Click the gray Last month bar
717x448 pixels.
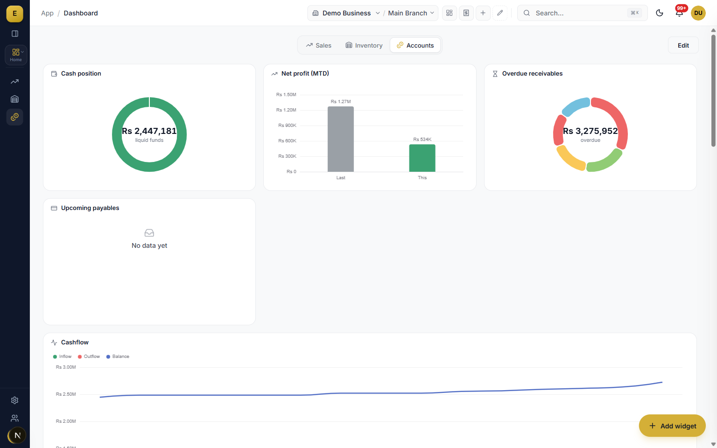click(341, 139)
